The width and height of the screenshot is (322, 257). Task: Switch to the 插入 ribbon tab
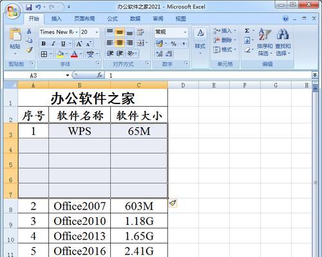57,19
